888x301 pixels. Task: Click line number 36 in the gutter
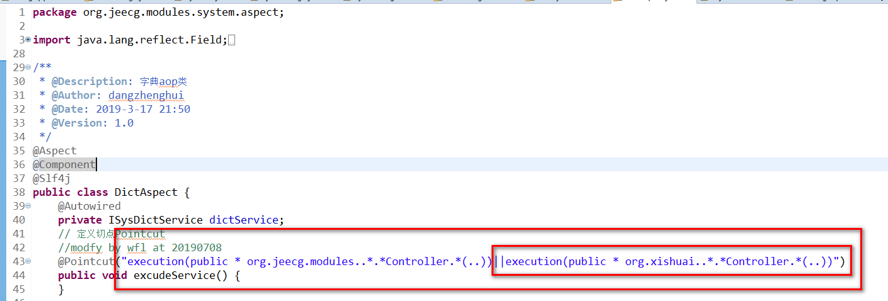point(18,164)
